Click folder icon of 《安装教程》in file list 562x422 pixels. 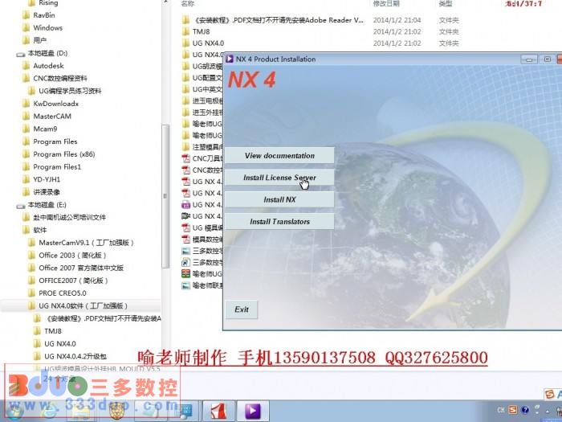[x=185, y=20]
